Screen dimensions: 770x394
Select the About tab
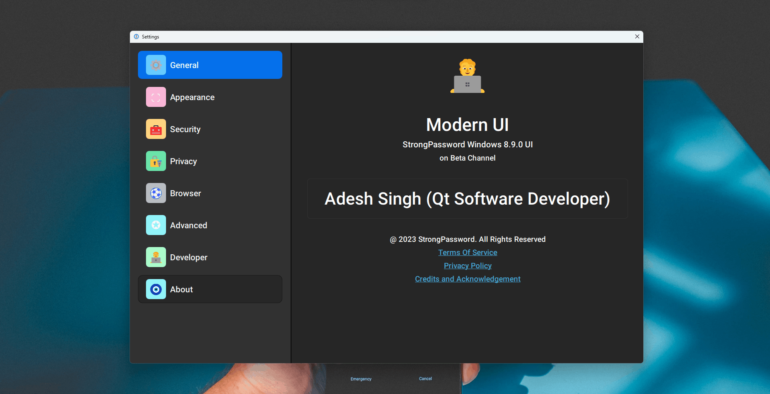point(210,289)
